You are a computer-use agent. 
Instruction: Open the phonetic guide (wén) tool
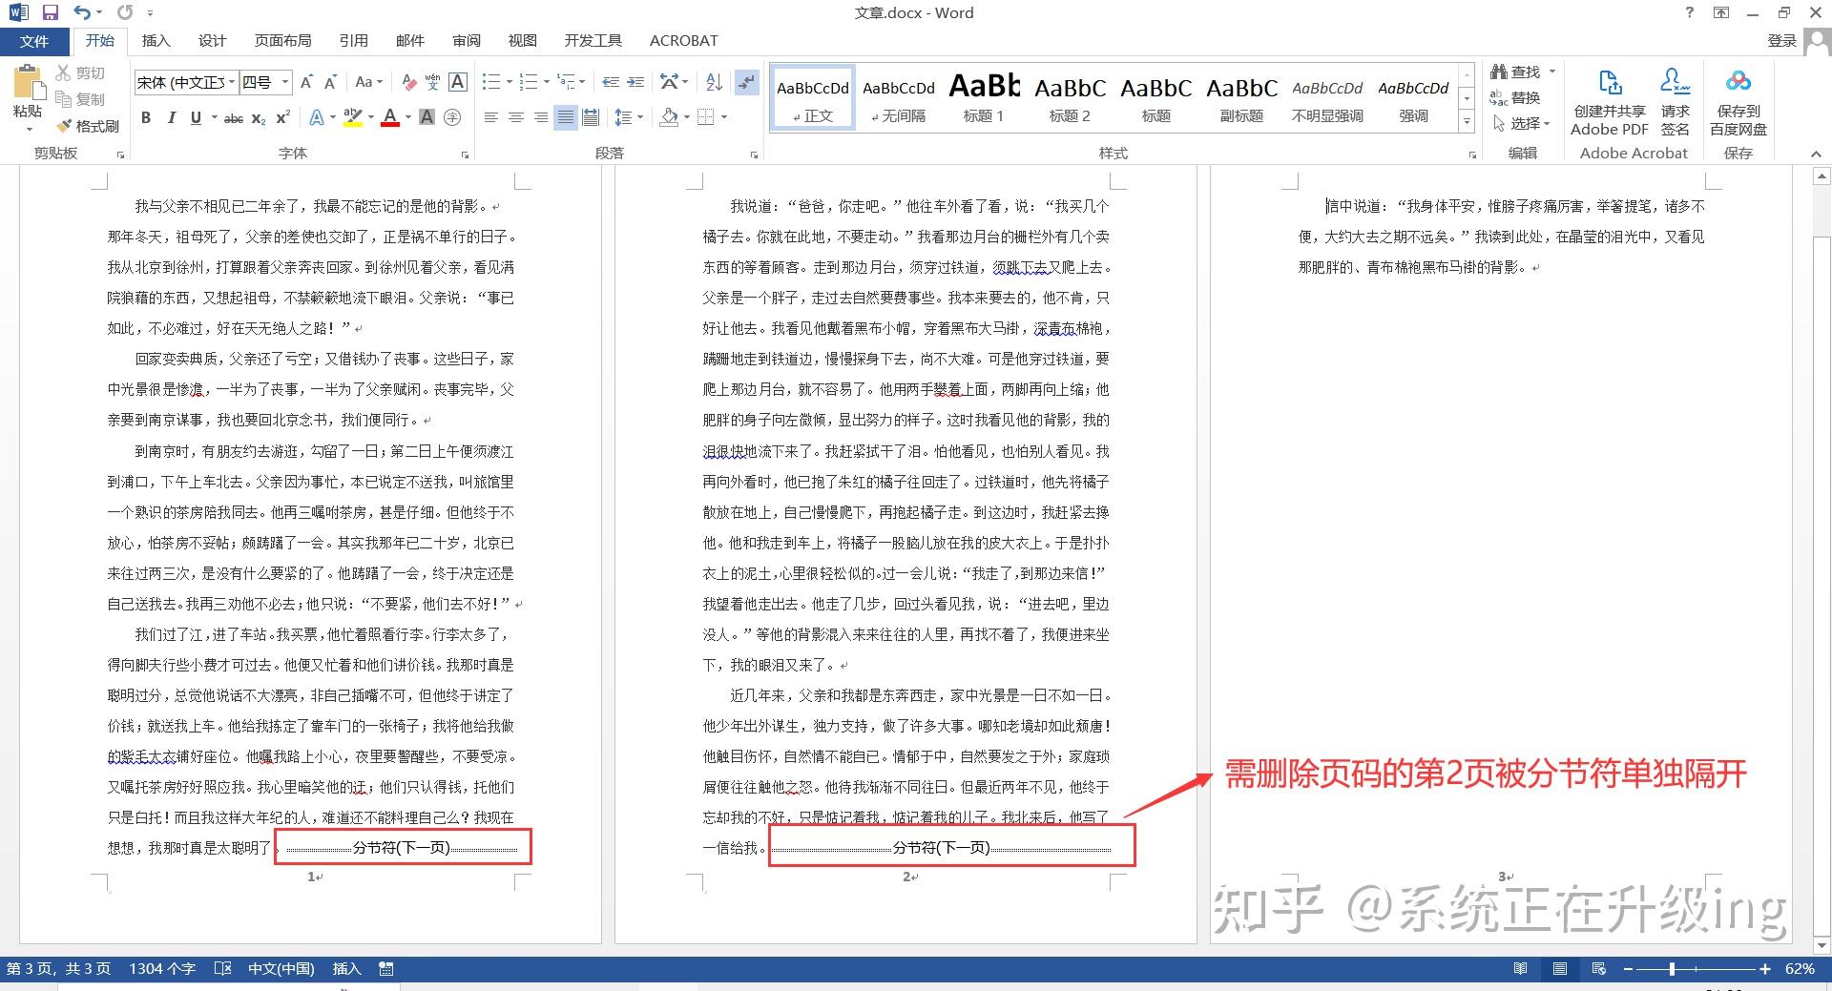coord(432,82)
